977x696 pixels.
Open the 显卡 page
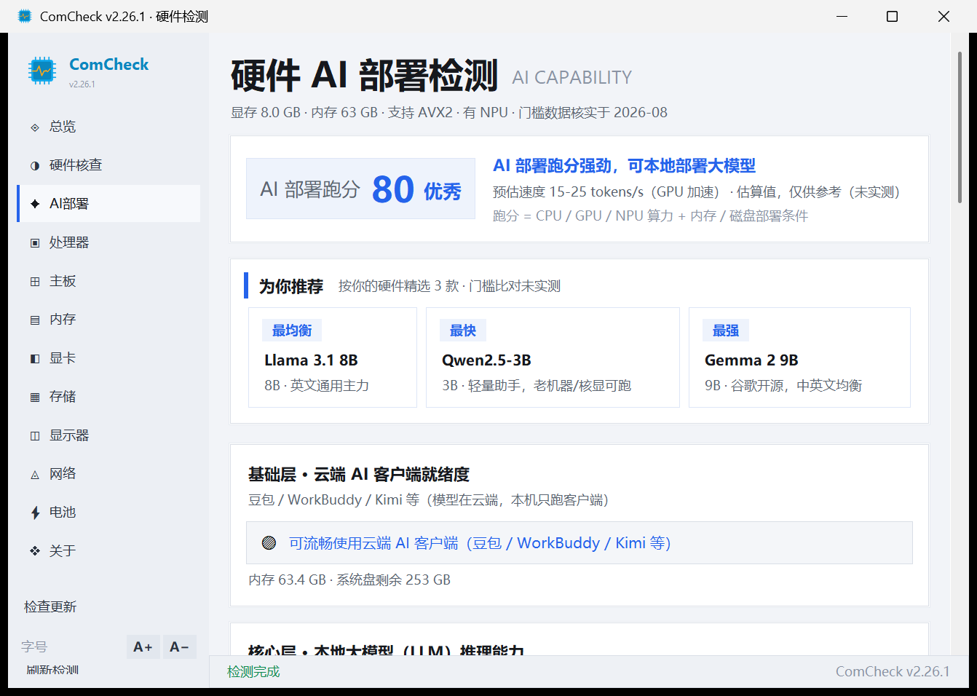pyautogui.click(x=108, y=358)
